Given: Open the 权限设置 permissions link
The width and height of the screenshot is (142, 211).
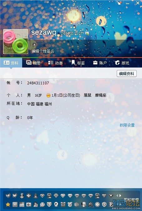Looking at the screenshot, I should coord(127,125).
